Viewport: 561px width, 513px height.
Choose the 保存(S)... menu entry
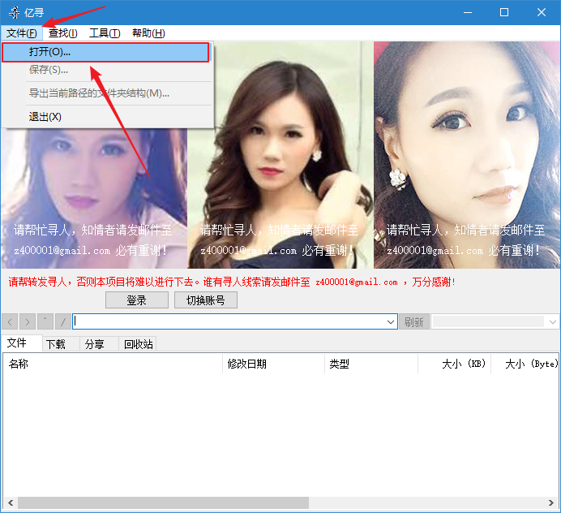(107, 70)
